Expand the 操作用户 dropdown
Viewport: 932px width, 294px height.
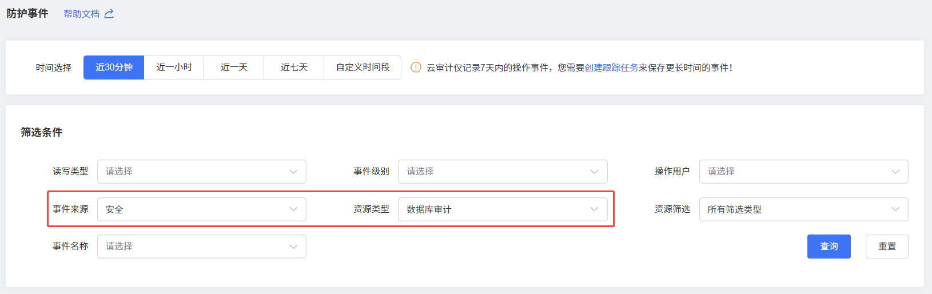803,172
